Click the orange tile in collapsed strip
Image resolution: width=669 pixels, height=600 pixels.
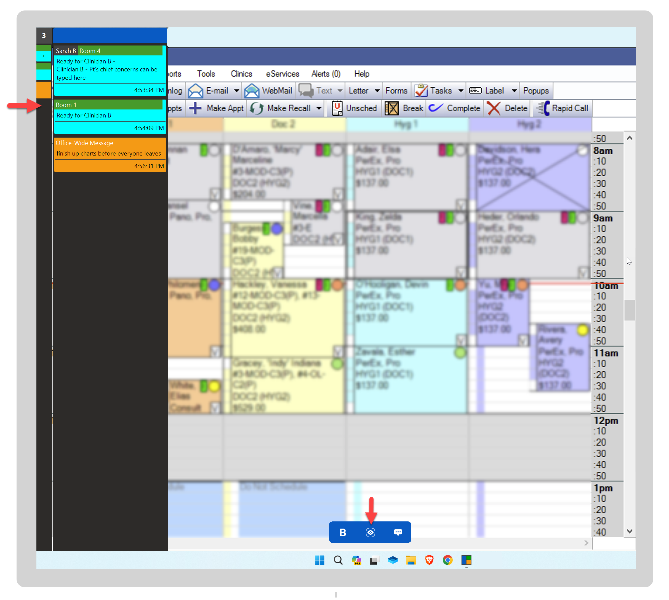coord(44,90)
